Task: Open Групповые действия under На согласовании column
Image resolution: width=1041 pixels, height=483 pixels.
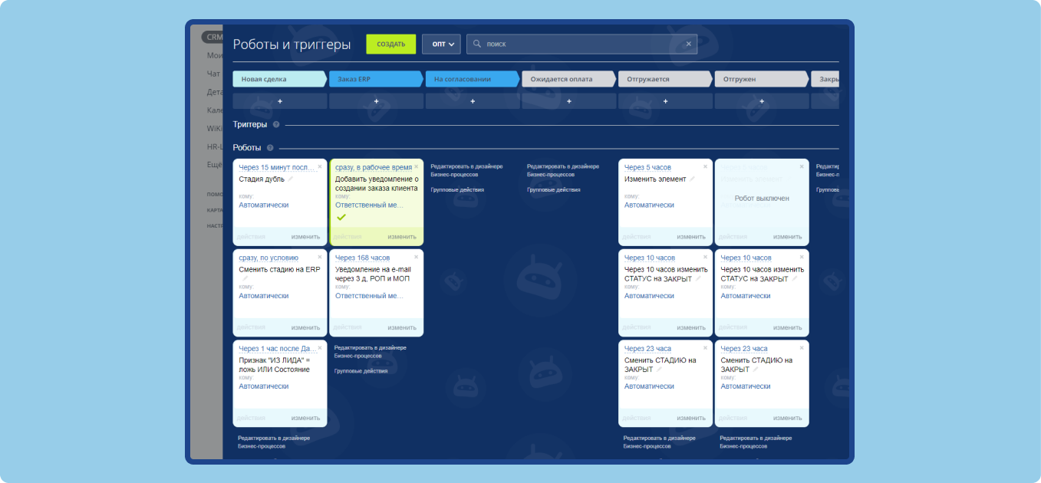Action: (457, 189)
